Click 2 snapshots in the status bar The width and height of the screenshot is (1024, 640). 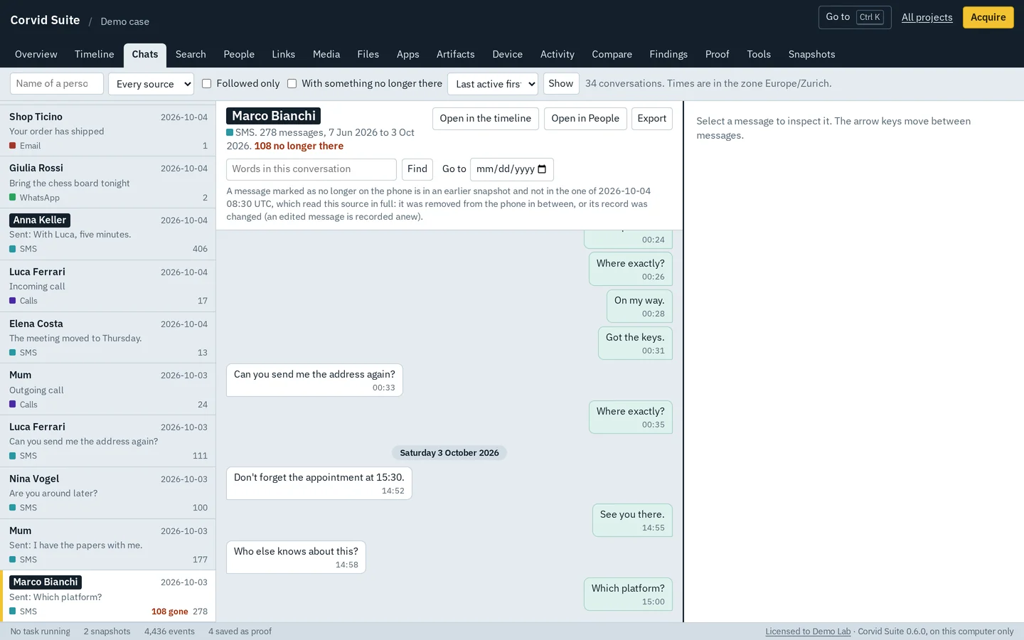(107, 631)
